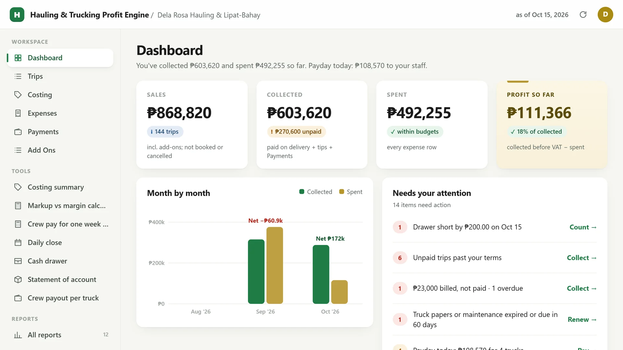Click the Expenses receipt icon
Viewport: 623px width, 350px height.
(18, 113)
